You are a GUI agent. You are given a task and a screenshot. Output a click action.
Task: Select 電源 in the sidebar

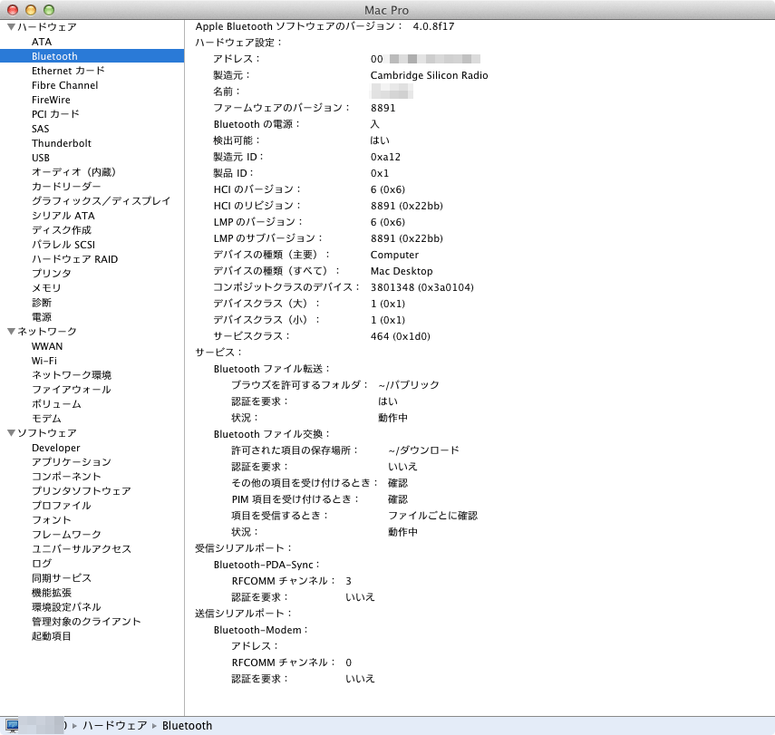pos(42,317)
